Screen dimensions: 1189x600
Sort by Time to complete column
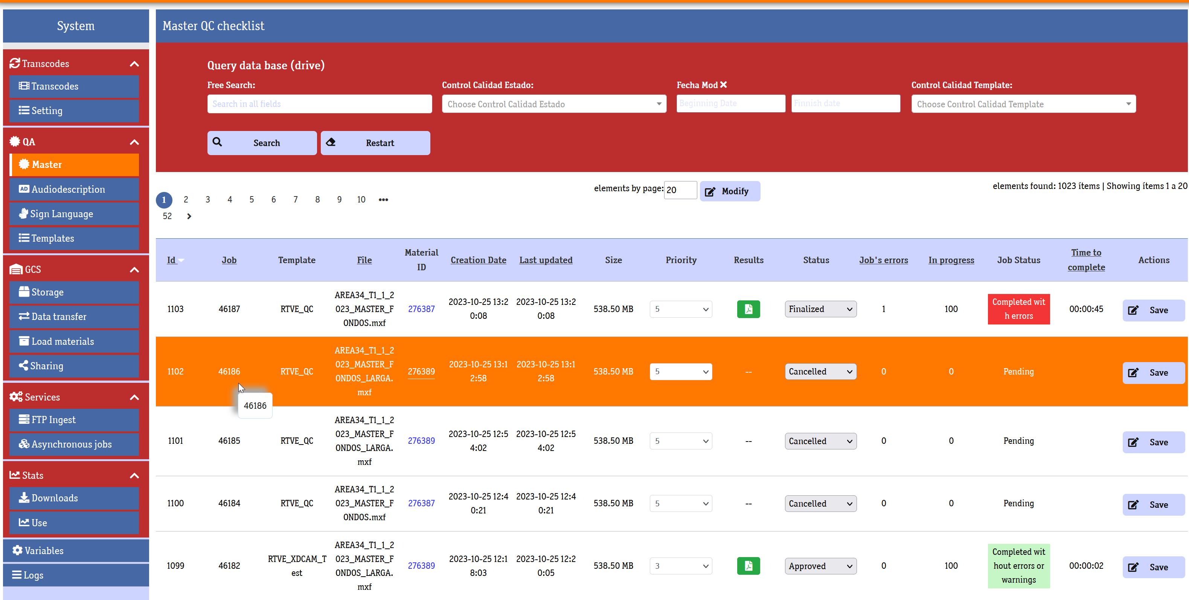tap(1086, 260)
